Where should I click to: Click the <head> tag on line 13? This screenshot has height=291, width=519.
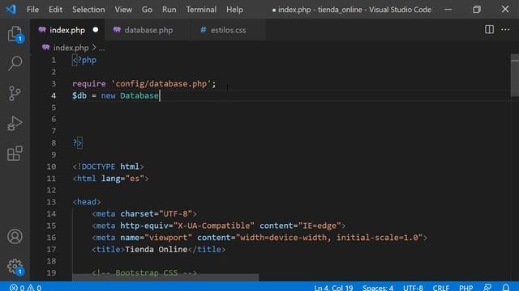click(87, 202)
